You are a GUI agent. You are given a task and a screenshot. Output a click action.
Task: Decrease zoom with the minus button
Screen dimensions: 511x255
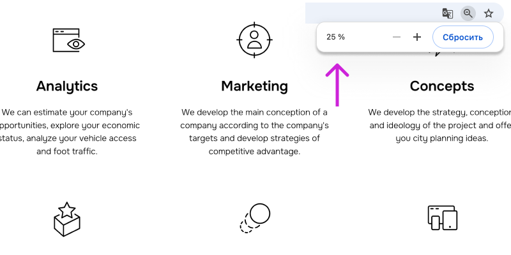coord(396,37)
